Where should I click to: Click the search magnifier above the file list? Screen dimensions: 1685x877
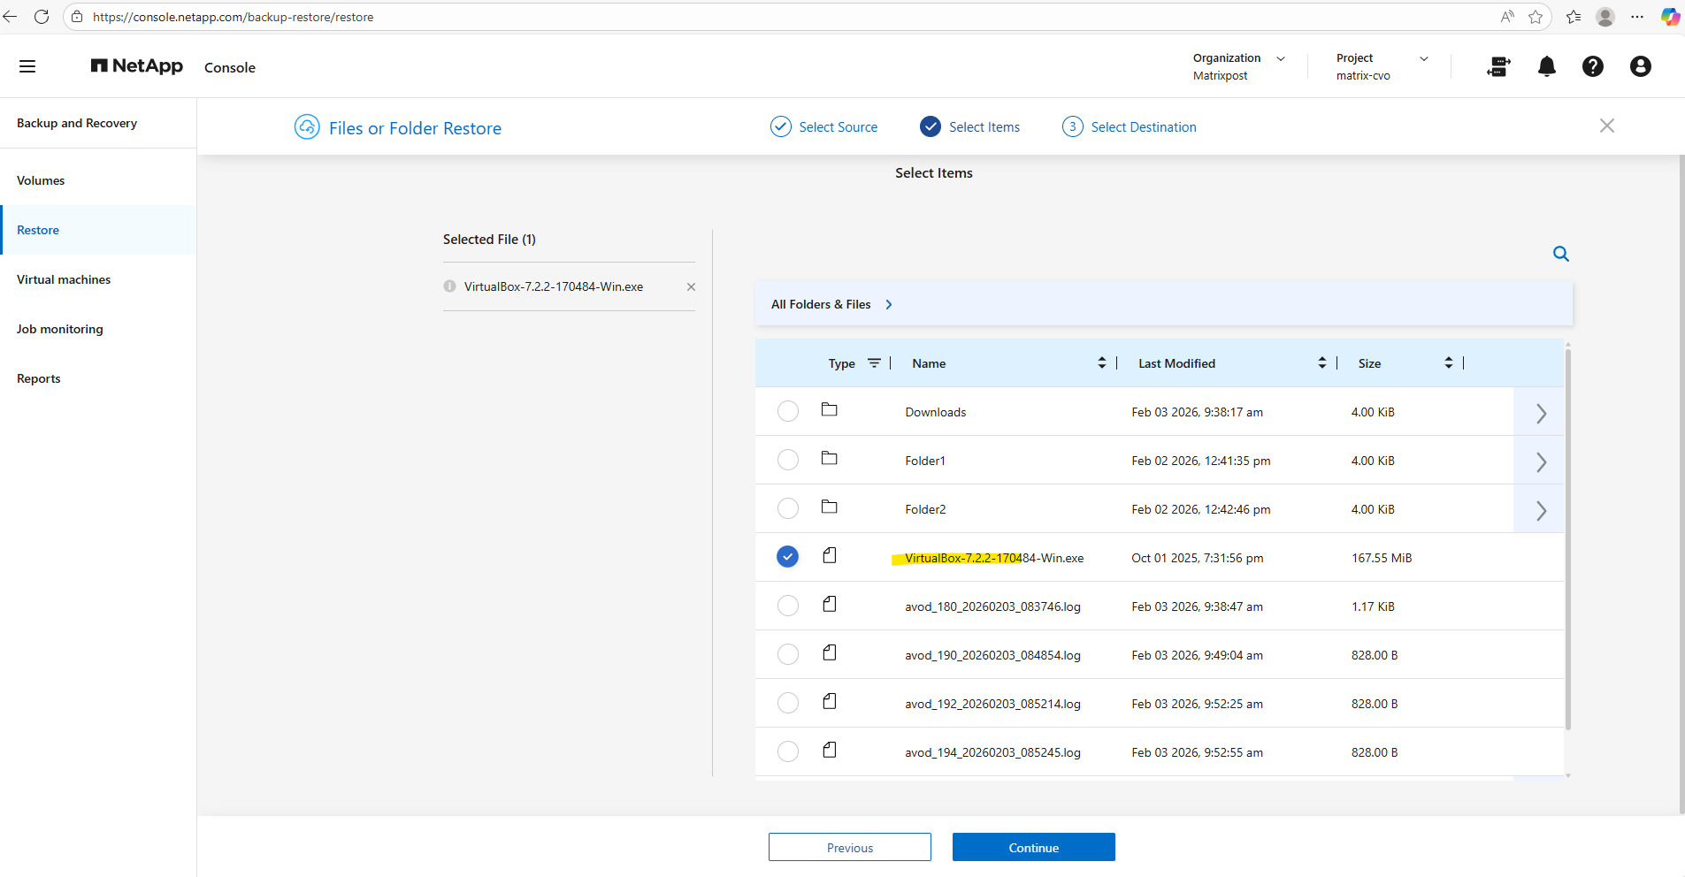pos(1560,255)
